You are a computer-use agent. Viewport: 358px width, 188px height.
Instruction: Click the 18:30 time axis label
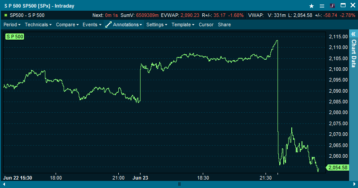[203, 178]
